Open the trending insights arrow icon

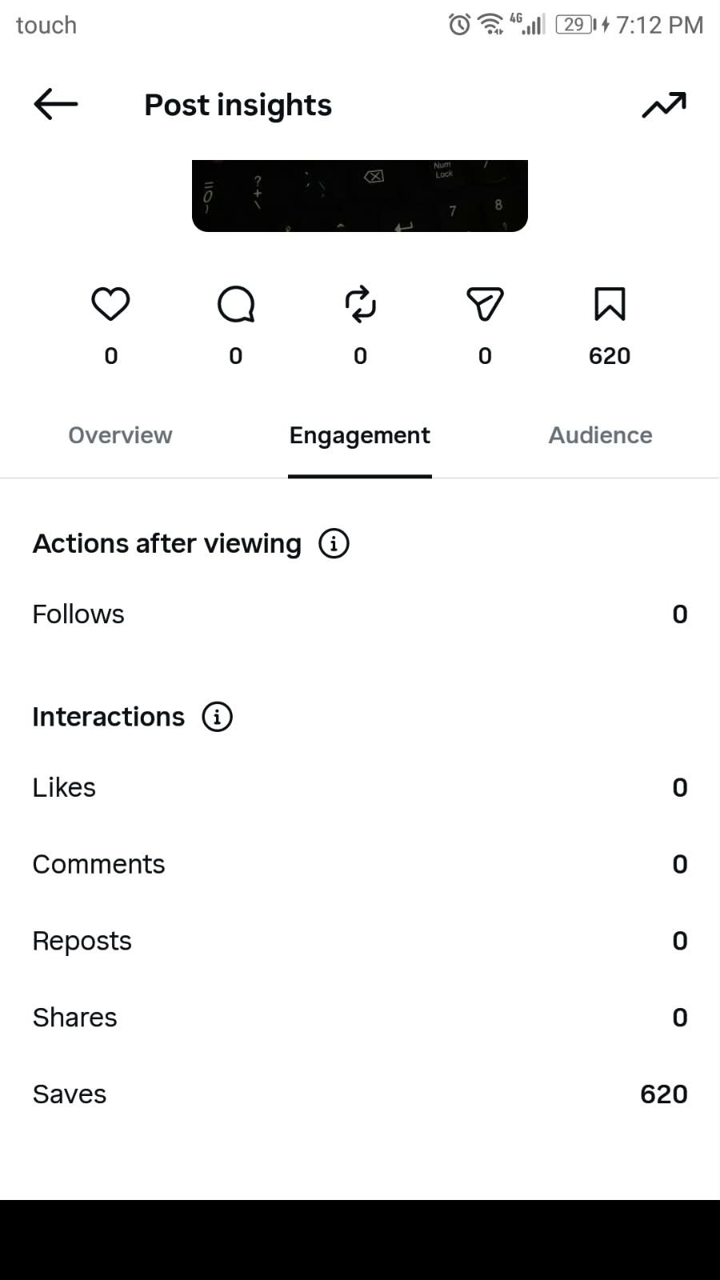664,105
